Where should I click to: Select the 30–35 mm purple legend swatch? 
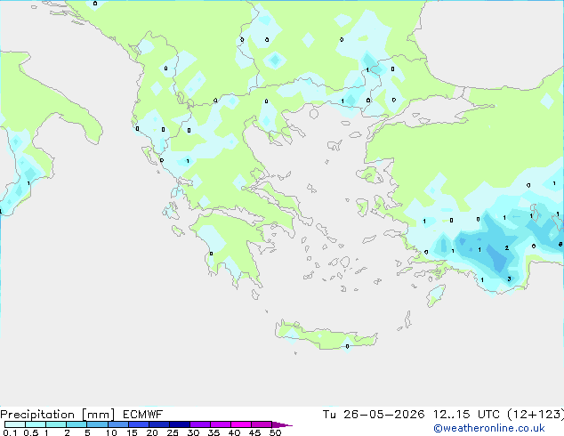coord(200,424)
